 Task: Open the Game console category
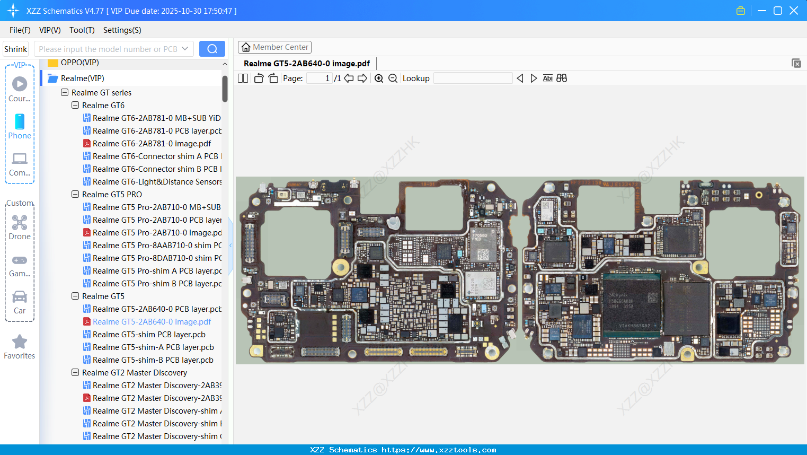(x=20, y=265)
